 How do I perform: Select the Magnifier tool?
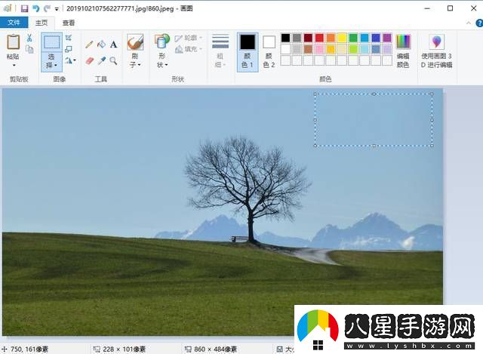113,60
